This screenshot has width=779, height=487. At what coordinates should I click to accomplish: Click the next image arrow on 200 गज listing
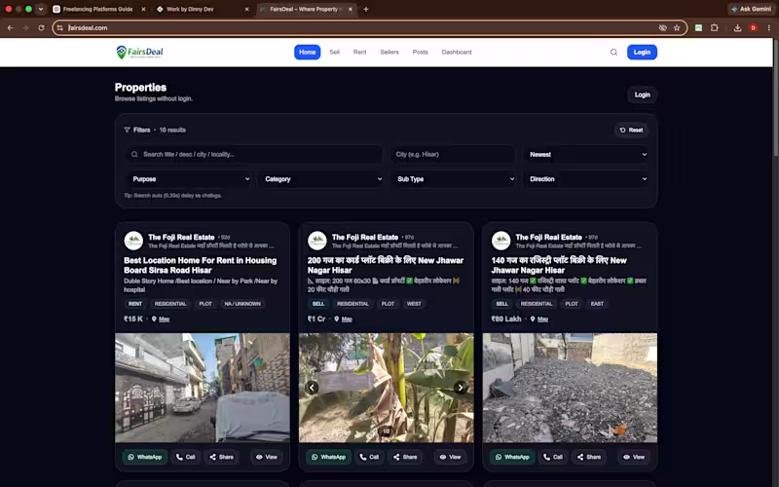460,387
